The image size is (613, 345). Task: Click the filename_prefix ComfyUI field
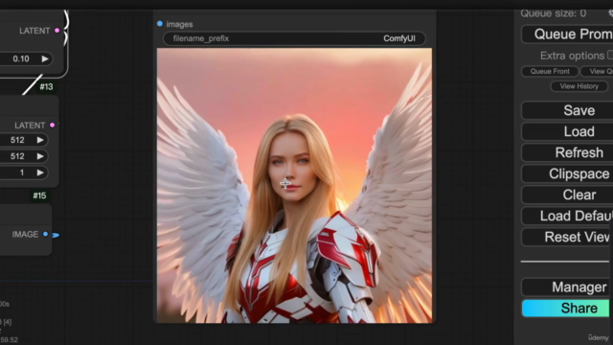(x=294, y=38)
